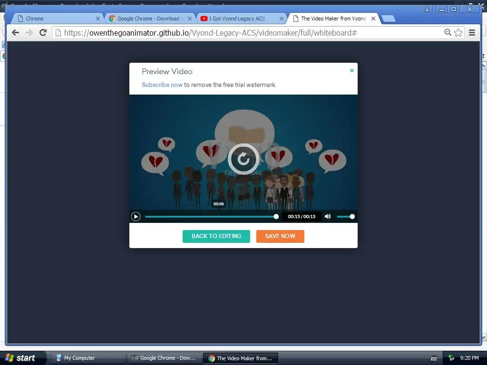Click the 9:20 PM taskbar clock
Screen dimensions: 487x365
click(x=469, y=358)
